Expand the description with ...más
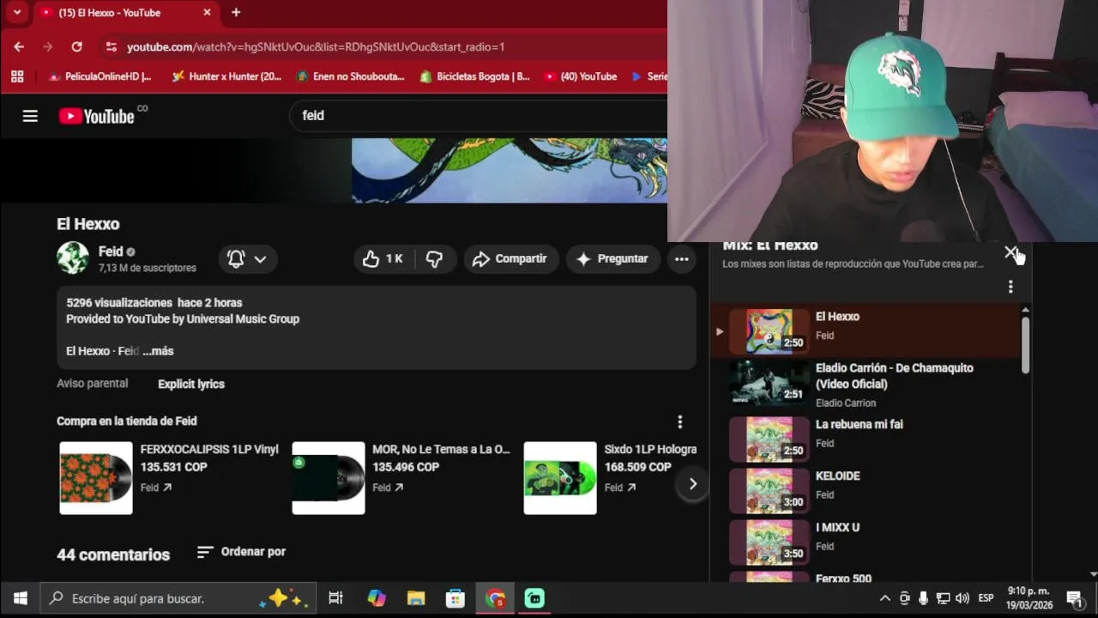The width and height of the screenshot is (1098, 618). coord(159,351)
